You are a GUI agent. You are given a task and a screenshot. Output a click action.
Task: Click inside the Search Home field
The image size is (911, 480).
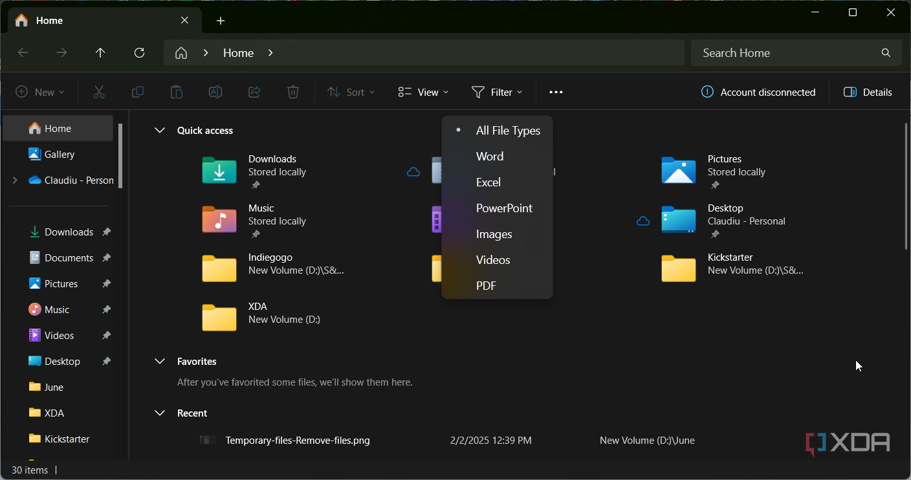(x=776, y=52)
